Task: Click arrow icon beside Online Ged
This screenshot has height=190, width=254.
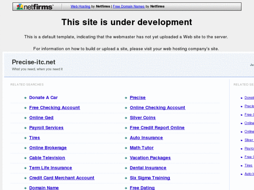Action: pos(25,118)
